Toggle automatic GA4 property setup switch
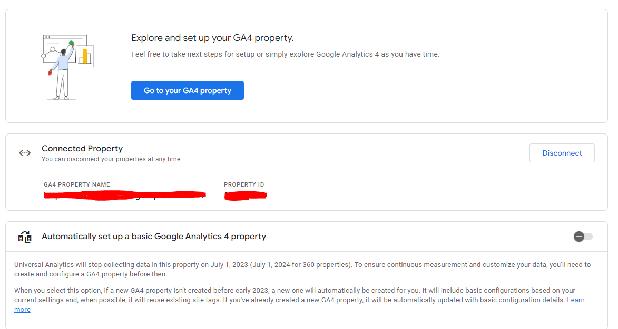618x329 pixels. (583, 237)
